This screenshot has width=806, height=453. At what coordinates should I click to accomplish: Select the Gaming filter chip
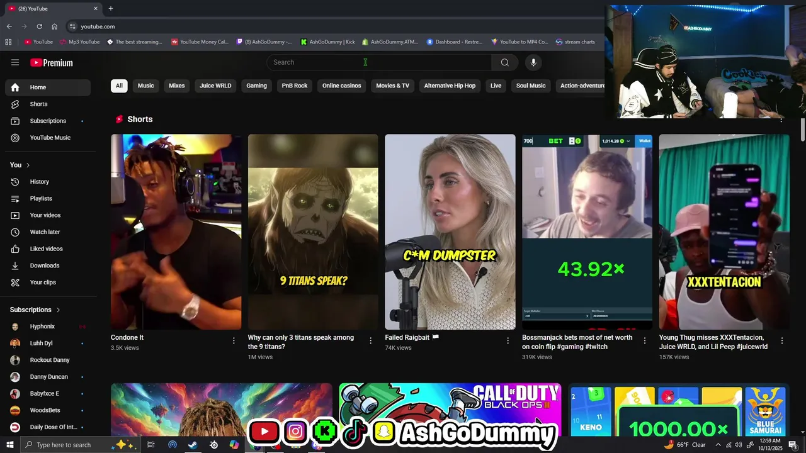pos(256,86)
